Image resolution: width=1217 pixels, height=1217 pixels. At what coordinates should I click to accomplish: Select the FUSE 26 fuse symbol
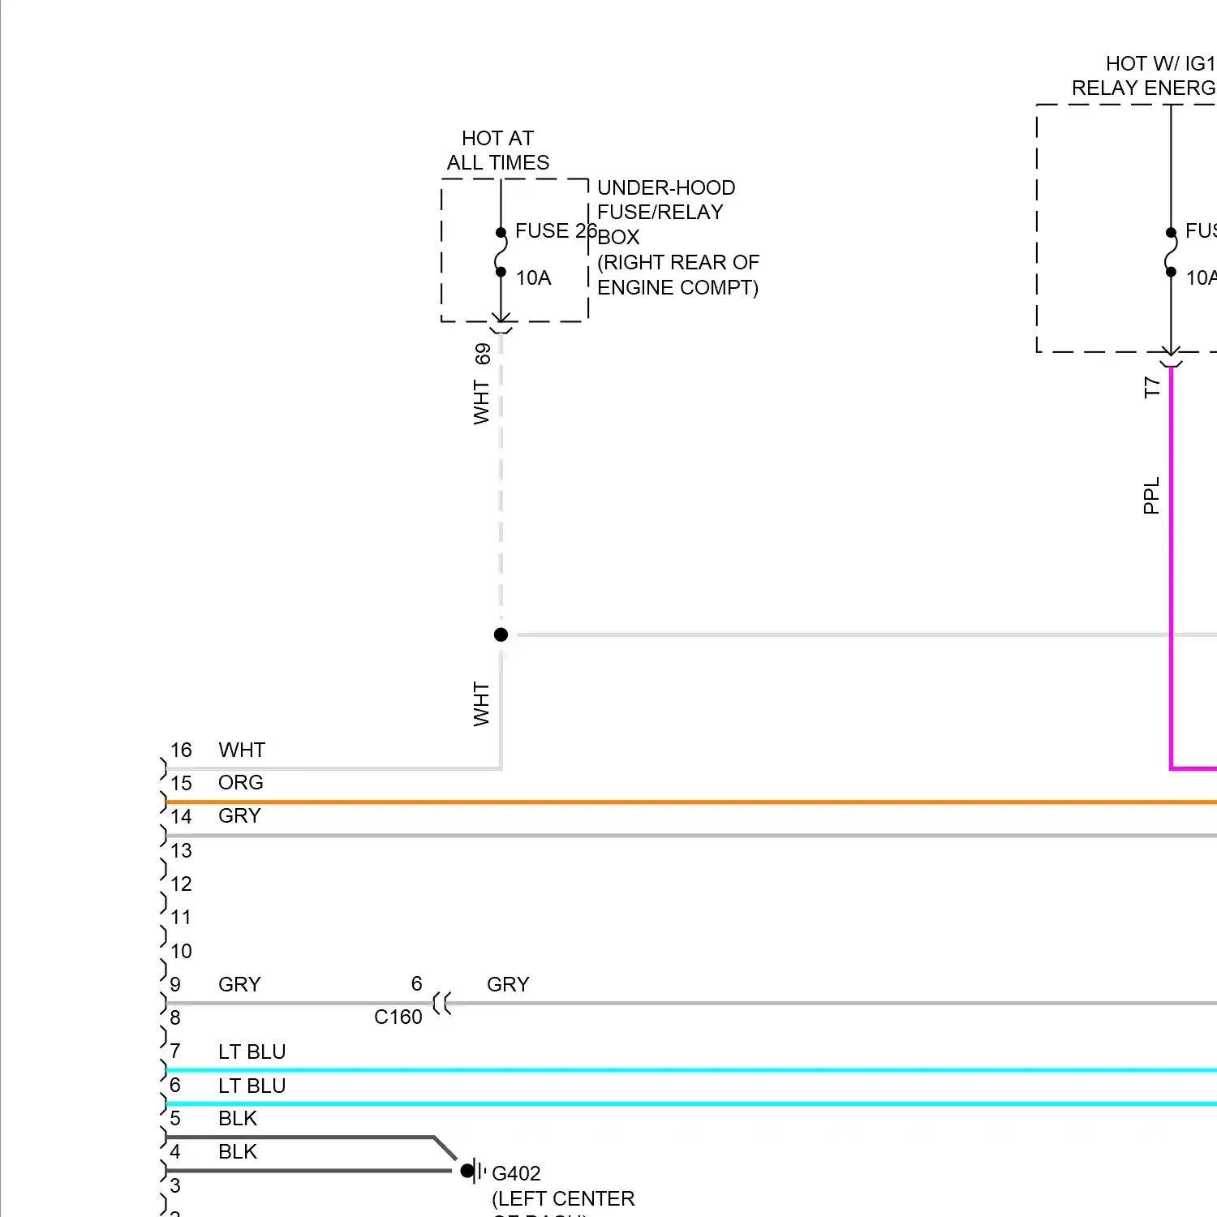[501, 252]
